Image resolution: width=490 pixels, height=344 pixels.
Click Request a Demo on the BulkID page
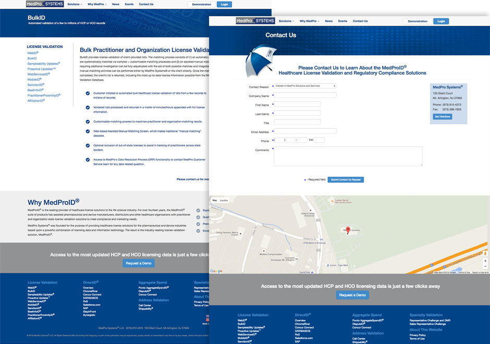point(139,263)
